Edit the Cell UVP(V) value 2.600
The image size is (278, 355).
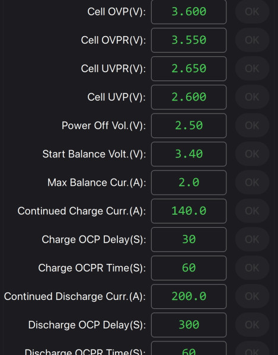[x=188, y=97]
